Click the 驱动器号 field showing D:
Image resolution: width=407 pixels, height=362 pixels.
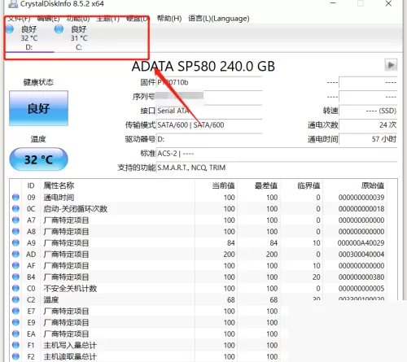209,139
